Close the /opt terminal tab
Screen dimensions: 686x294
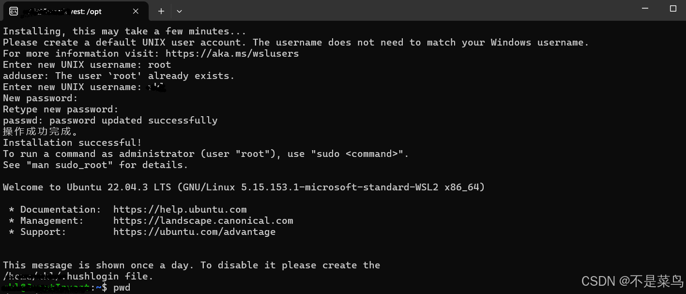136,11
